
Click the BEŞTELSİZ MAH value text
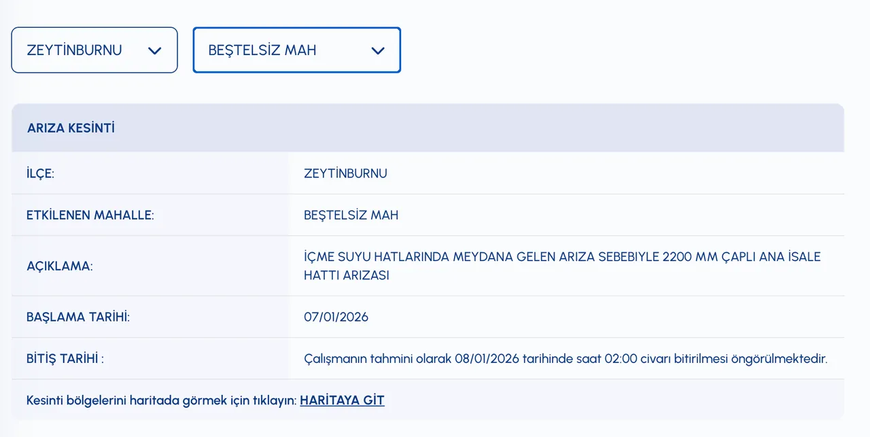[x=351, y=214]
